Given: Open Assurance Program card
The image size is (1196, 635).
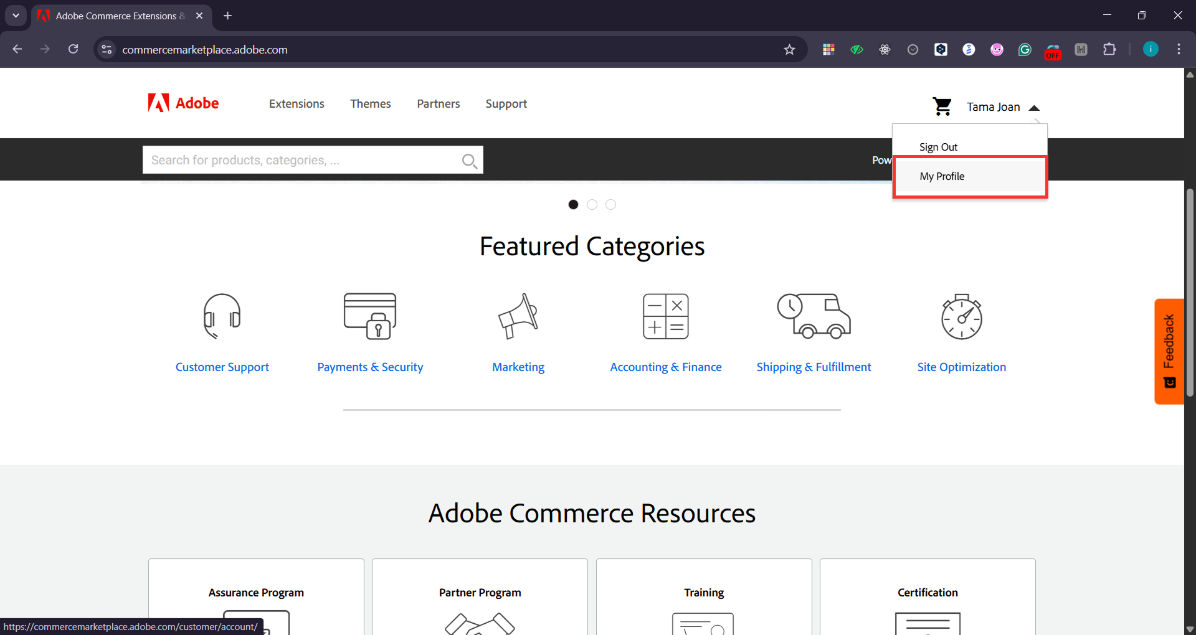Looking at the screenshot, I should pos(256,597).
